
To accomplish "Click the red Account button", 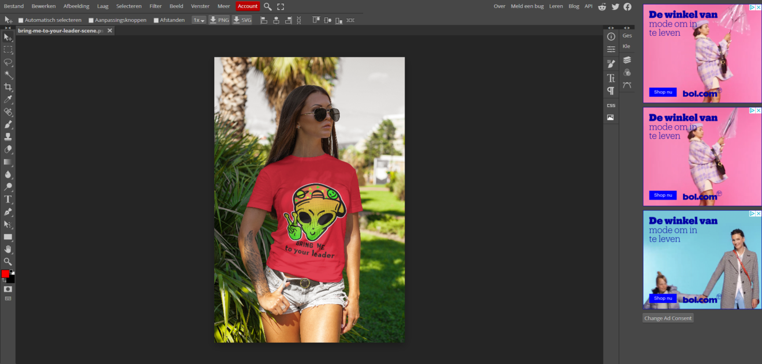I will pos(248,6).
